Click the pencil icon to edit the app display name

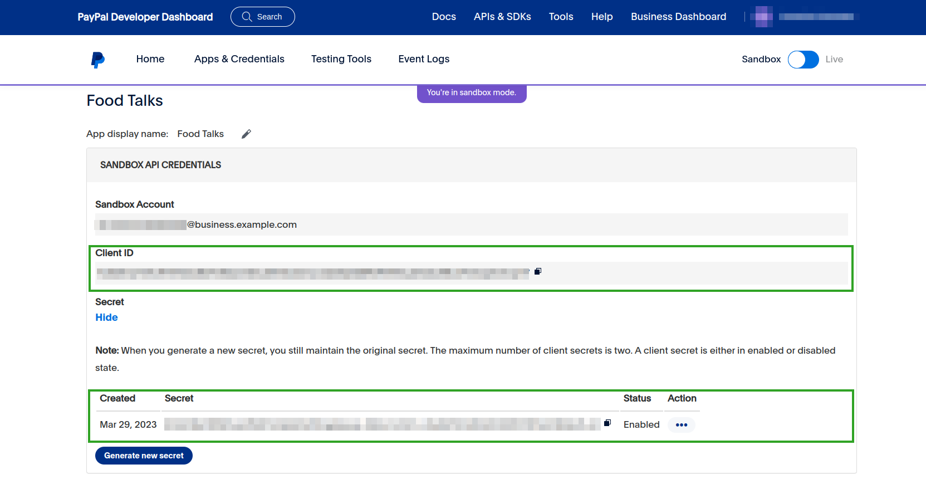pyautogui.click(x=246, y=134)
